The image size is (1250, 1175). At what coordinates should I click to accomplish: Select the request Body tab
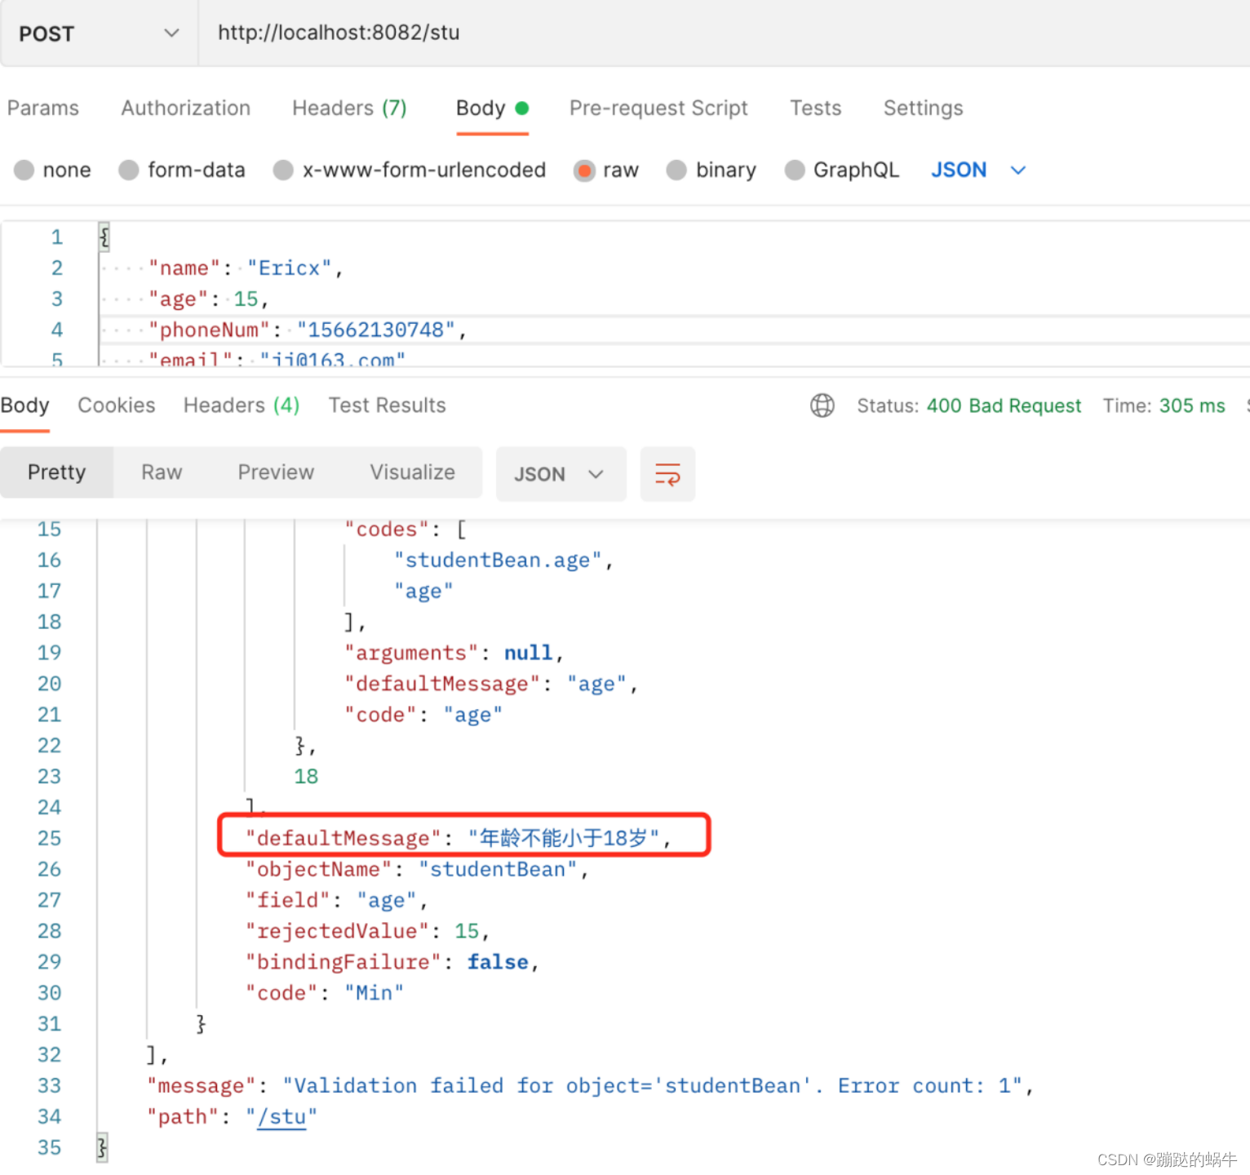point(492,108)
